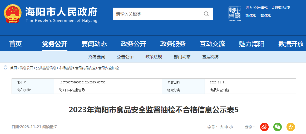Click 市场监管 breadcrumb link
The height and width of the screenshot is (134, 306).
[x=66, y=68]
